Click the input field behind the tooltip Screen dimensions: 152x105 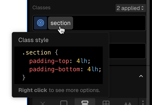pos(127,51)
